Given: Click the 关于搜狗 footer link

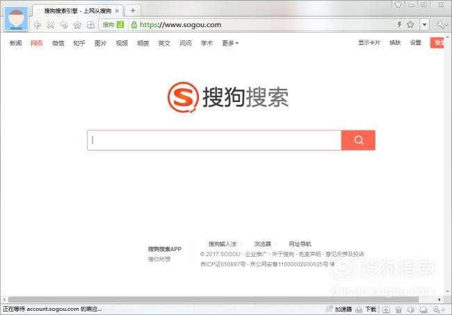Looking at the screenshot, I should pos(283,254).
